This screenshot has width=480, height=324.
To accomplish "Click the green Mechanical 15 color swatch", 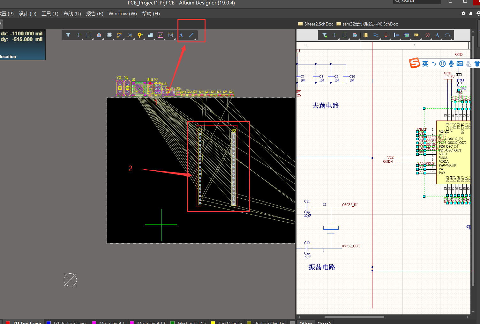I will [x=172, y=323].
